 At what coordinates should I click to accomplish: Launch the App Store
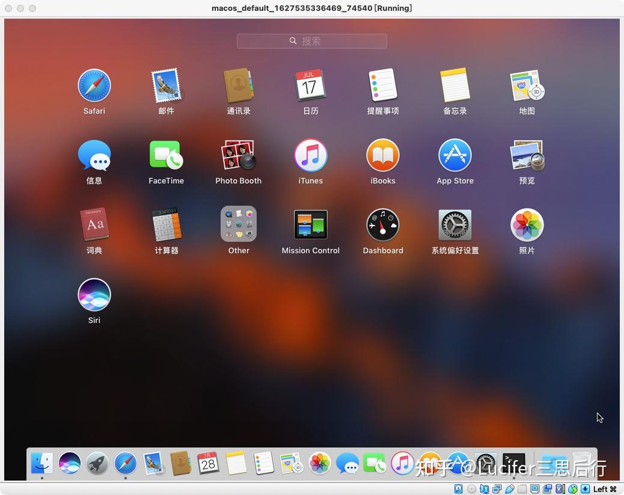point(455,155)
